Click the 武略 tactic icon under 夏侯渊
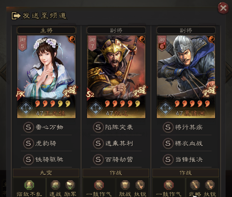The image size is (232, 197). pos(195,185)
